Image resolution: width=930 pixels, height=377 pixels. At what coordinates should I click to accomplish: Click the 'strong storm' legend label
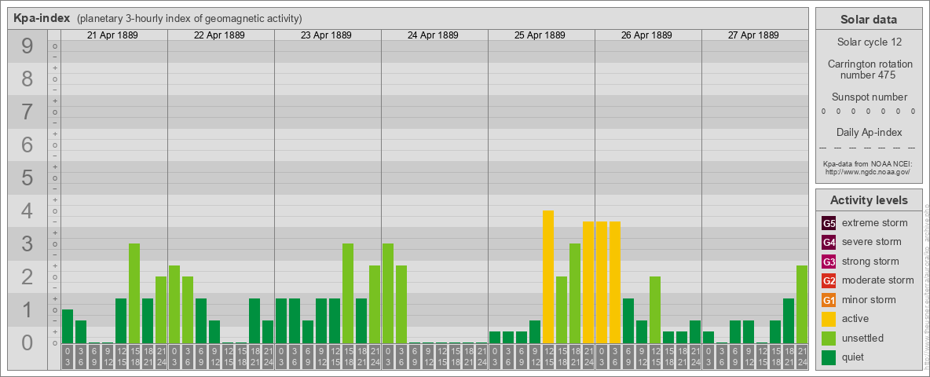[870, 262]
